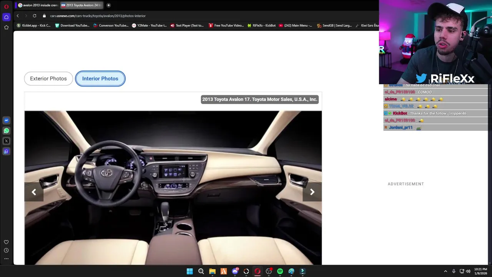The height and width of the screenshot is (277, 492).
Task: Open the volume speaker tray icon
Action: click(468, 272)
